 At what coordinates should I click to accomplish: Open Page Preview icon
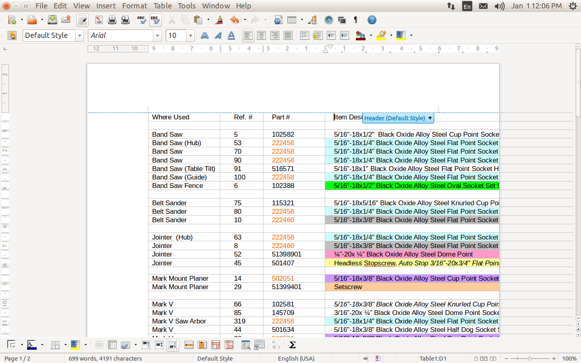coord(125,20)
